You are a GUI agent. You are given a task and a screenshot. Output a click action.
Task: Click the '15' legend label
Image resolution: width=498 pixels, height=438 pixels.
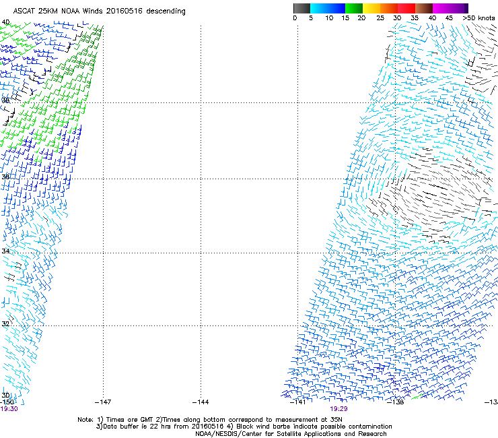coord(345,18)
